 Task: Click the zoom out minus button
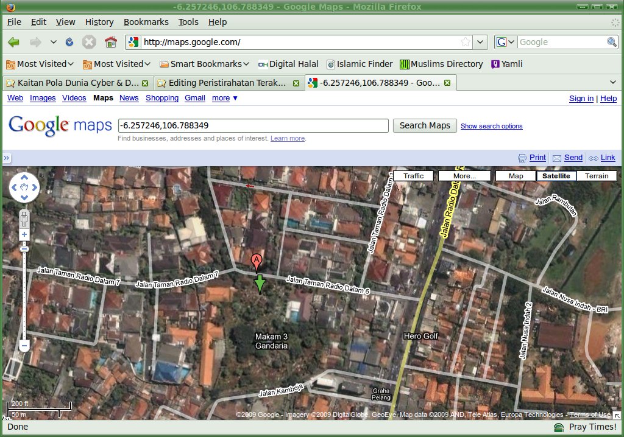click(x=24, y=346)
